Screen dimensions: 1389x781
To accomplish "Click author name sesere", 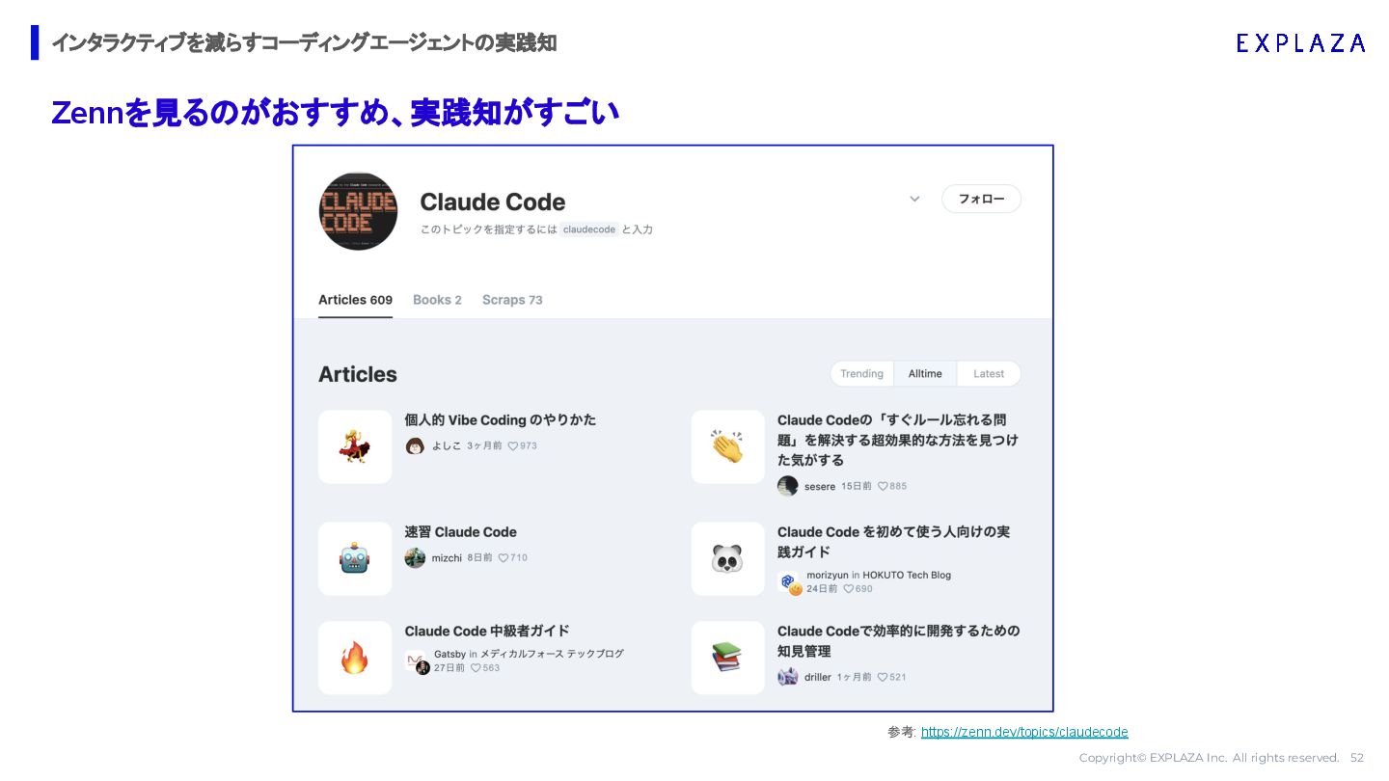I will pyautogui.click(x=820, y=487).
